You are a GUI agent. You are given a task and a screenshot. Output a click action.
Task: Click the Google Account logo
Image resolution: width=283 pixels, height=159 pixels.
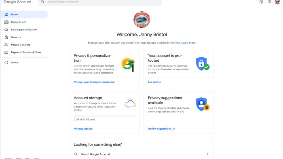(17, 2)
